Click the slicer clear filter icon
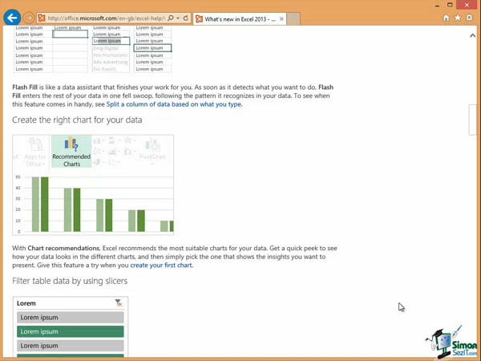481x361 pixels. 119,303
